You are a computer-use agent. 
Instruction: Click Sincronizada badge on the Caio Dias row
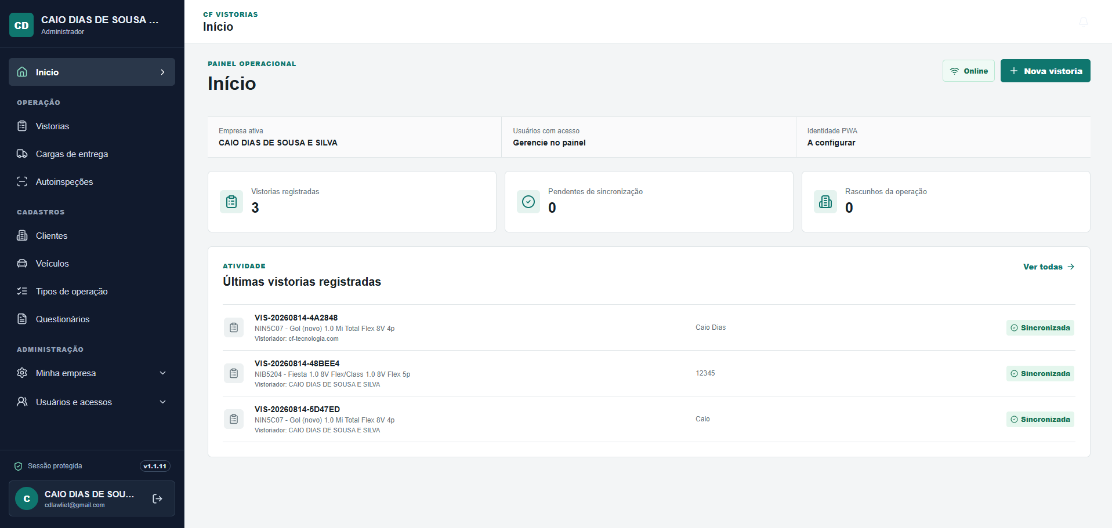(x=1040, y=327)
